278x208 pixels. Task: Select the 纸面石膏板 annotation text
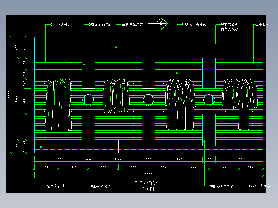230,25
